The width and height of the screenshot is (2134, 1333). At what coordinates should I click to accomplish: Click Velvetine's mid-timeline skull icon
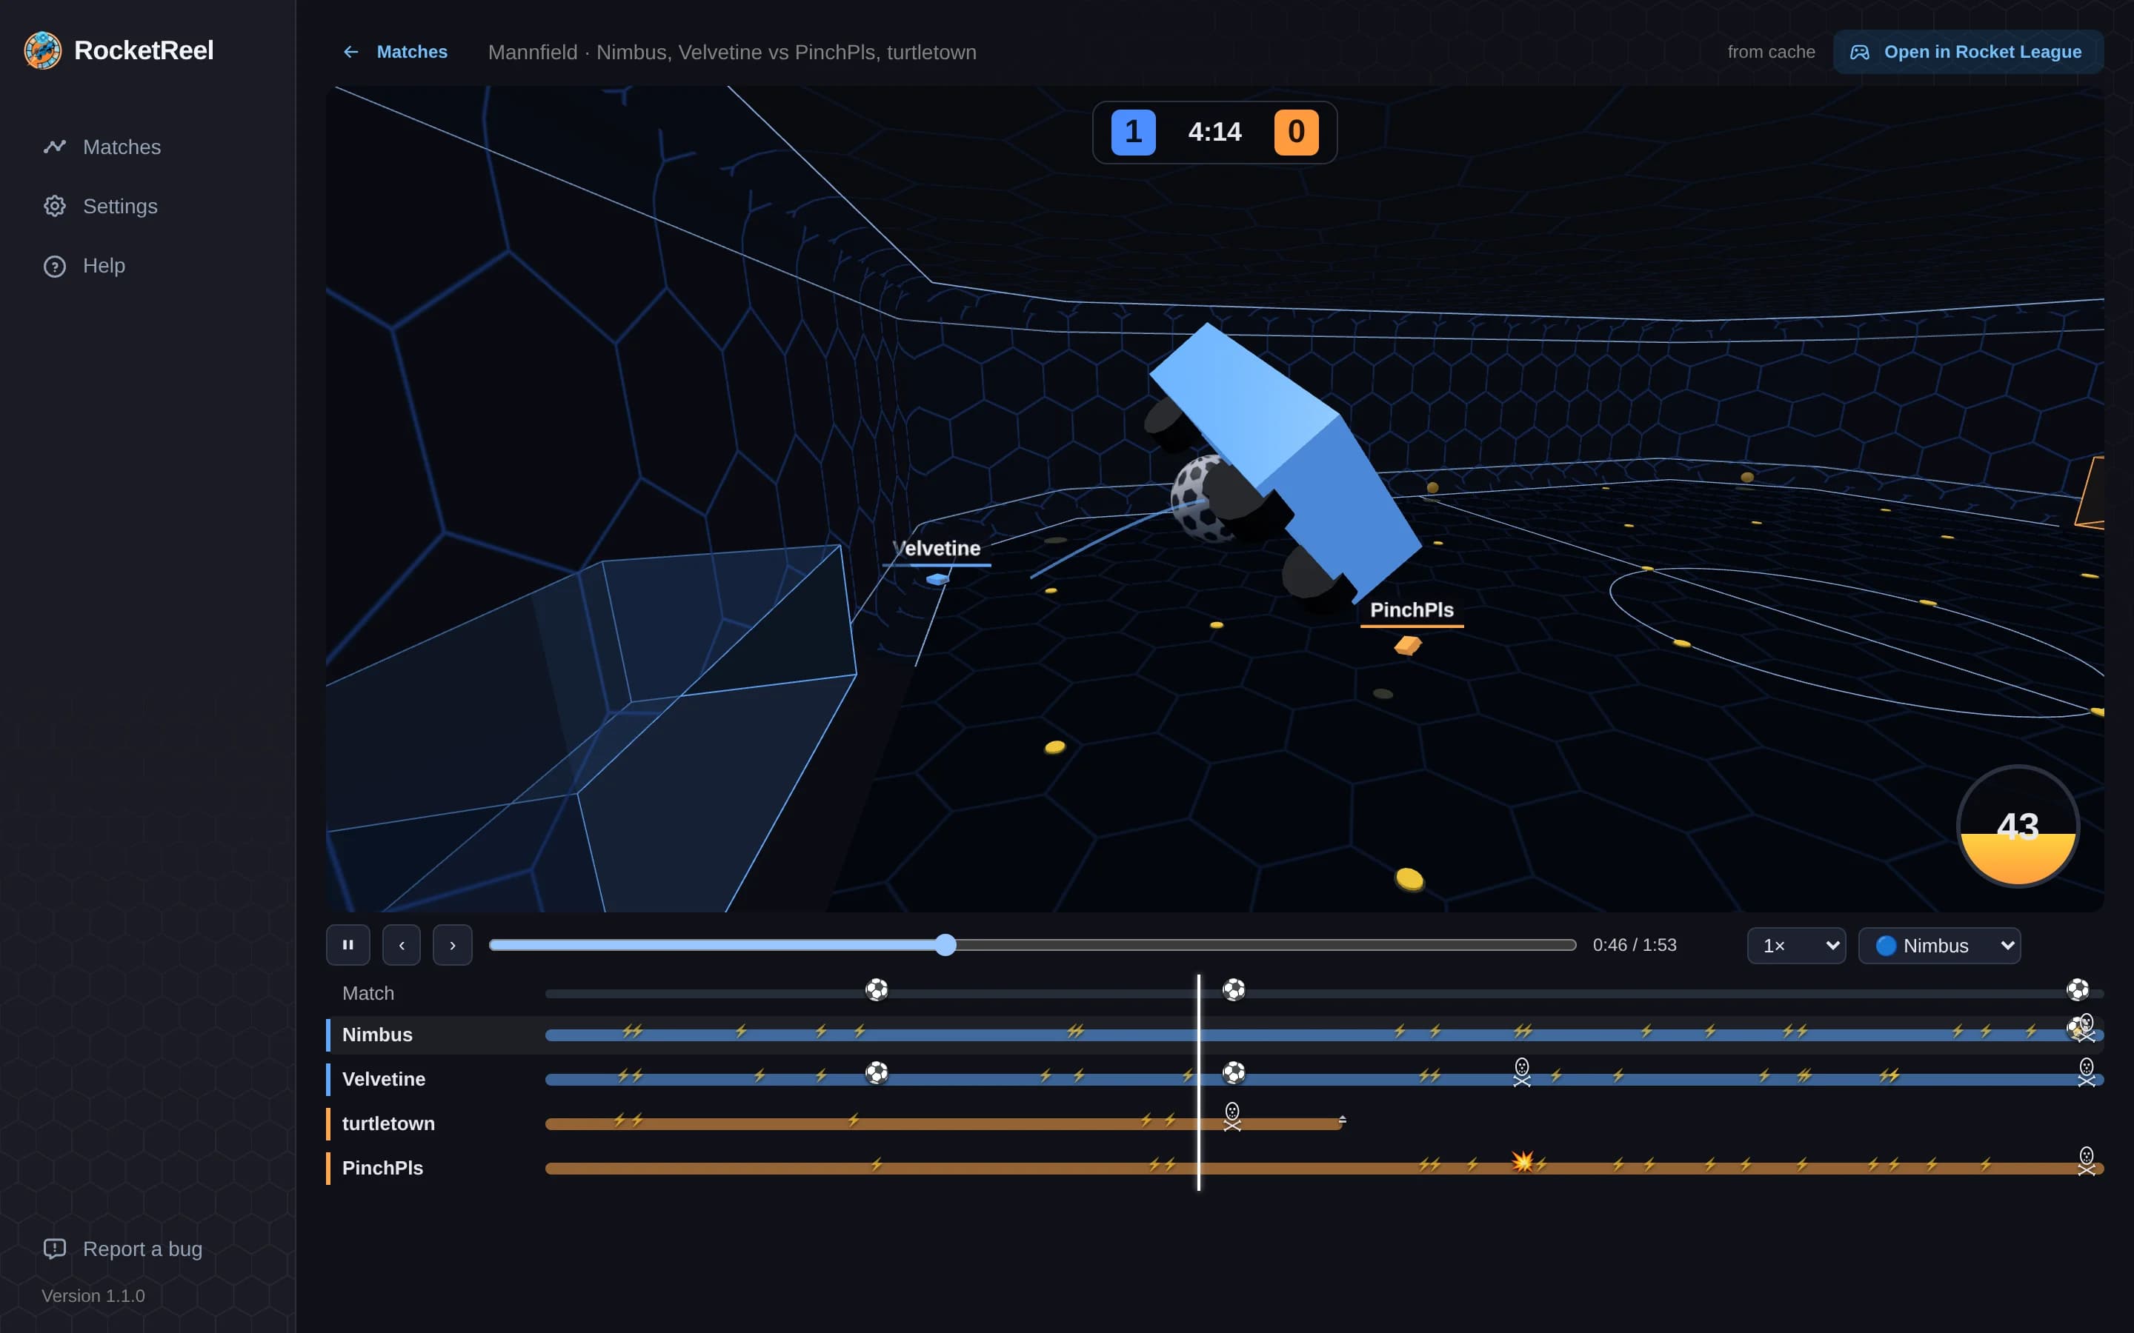1522,1072
